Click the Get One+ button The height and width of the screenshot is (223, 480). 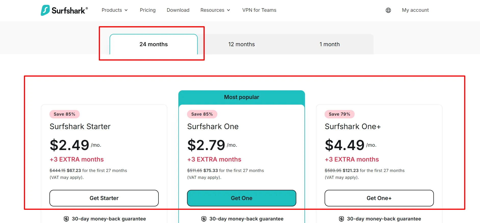tap(379, 198)
